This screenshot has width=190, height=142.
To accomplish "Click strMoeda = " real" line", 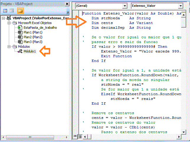I will 122,84.
